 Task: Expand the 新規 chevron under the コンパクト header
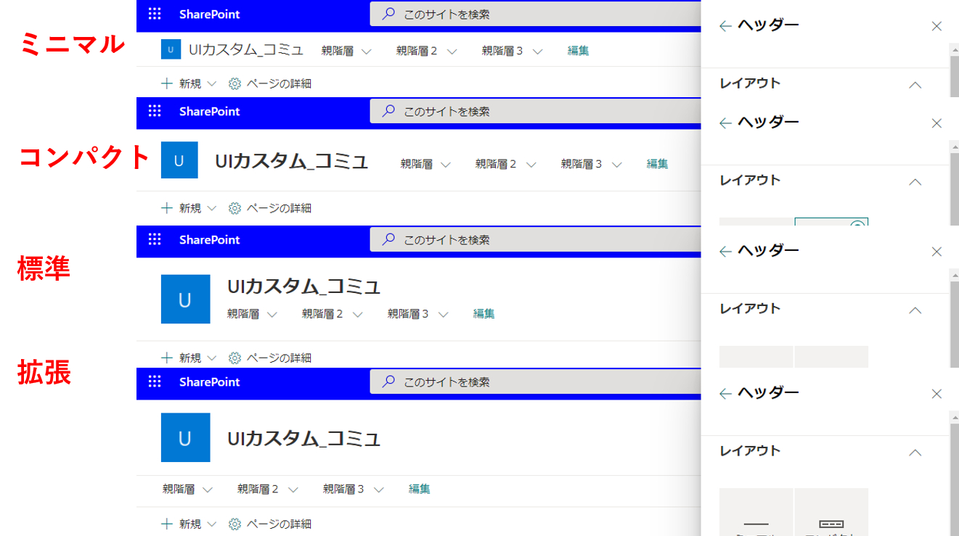(212, 208)
